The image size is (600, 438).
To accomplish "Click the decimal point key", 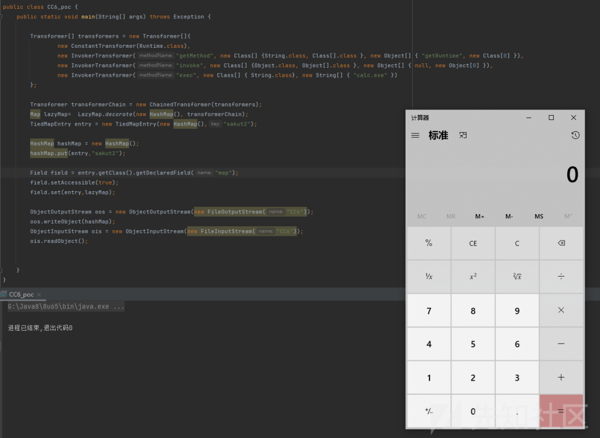I will (x=517, y=411).
